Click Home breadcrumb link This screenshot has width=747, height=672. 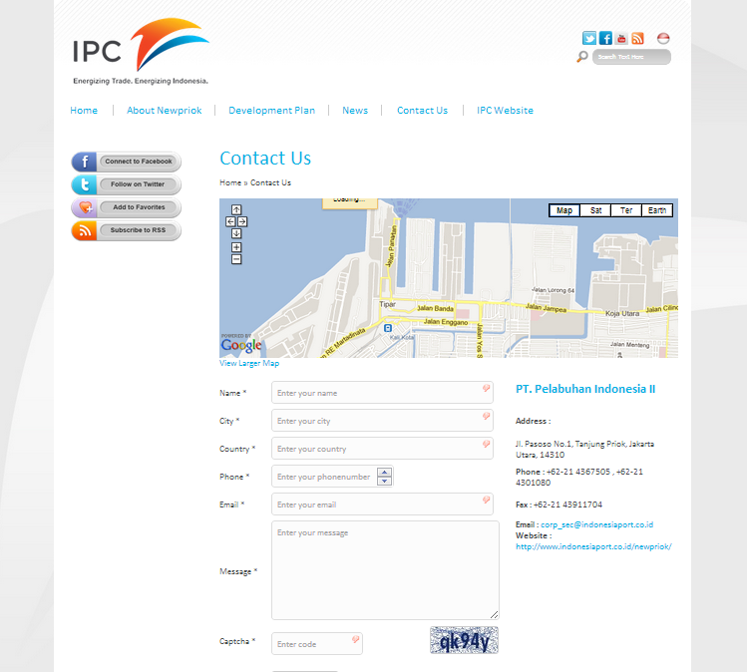coord(230,182)
